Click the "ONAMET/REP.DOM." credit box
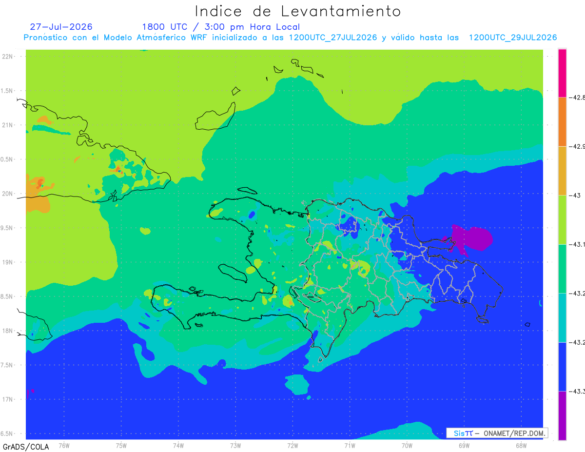585x452 pixels. [496, 433]
